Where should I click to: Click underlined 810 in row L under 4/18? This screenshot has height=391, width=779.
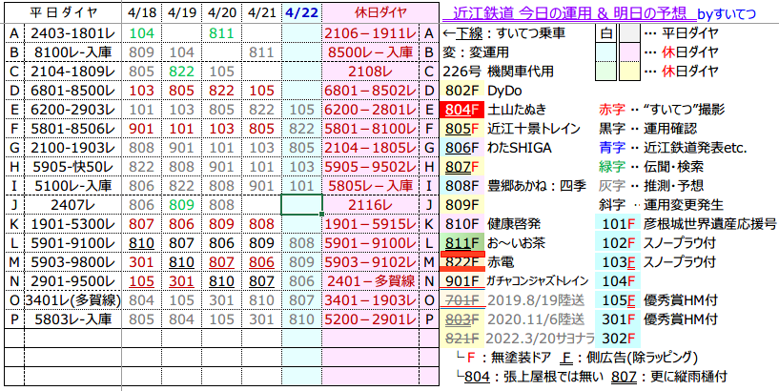tap(141, 243)
